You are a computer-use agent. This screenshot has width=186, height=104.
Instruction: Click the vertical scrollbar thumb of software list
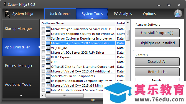pos(128,35)
